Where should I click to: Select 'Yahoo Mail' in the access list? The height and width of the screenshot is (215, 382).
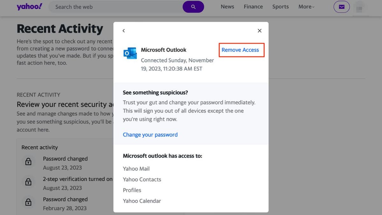(136, 169)
